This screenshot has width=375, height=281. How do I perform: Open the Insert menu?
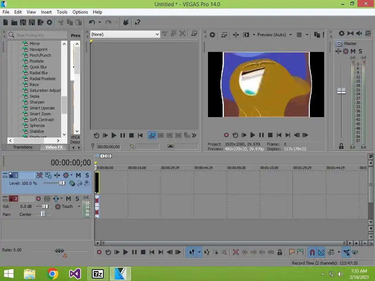[46, 12]
